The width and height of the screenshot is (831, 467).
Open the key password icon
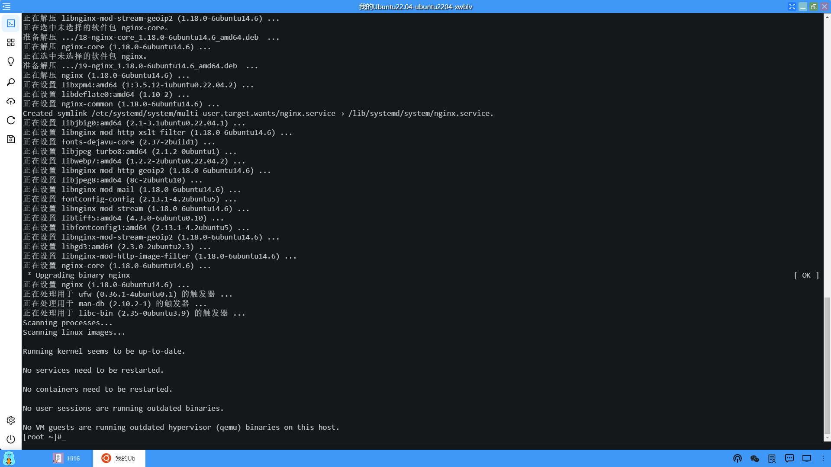coord(11,82)
